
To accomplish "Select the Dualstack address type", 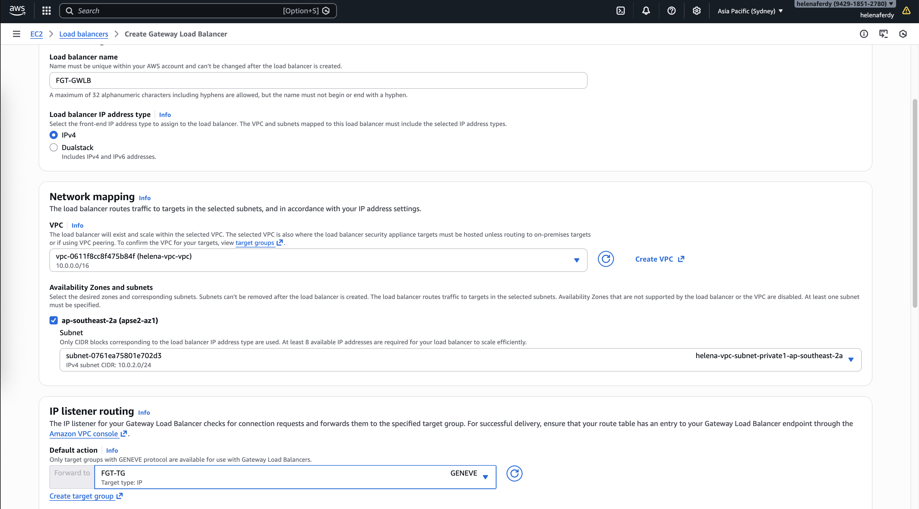I will (53, 147).
